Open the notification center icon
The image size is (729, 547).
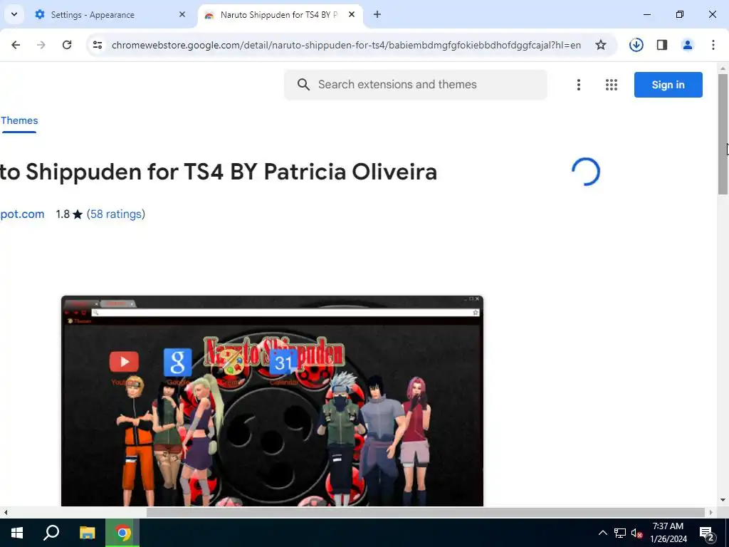(x=707, y=533)
